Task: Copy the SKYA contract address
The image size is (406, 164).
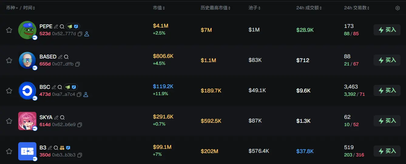Action: [80, 125]
